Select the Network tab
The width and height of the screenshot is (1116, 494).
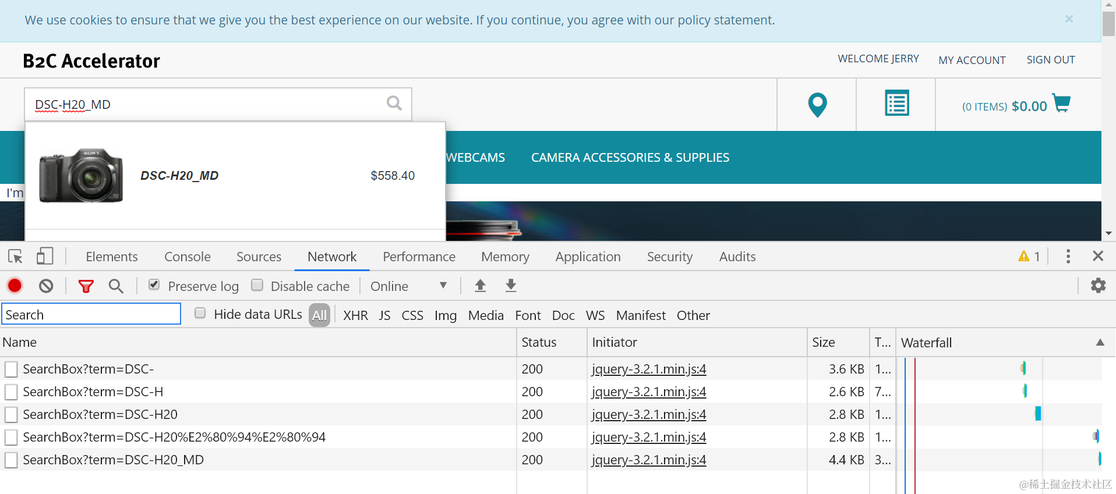point(332,257)
